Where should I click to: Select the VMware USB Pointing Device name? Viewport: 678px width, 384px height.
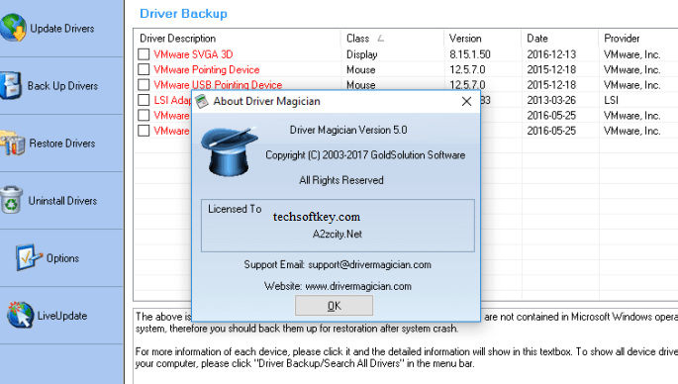click(218, 85)
